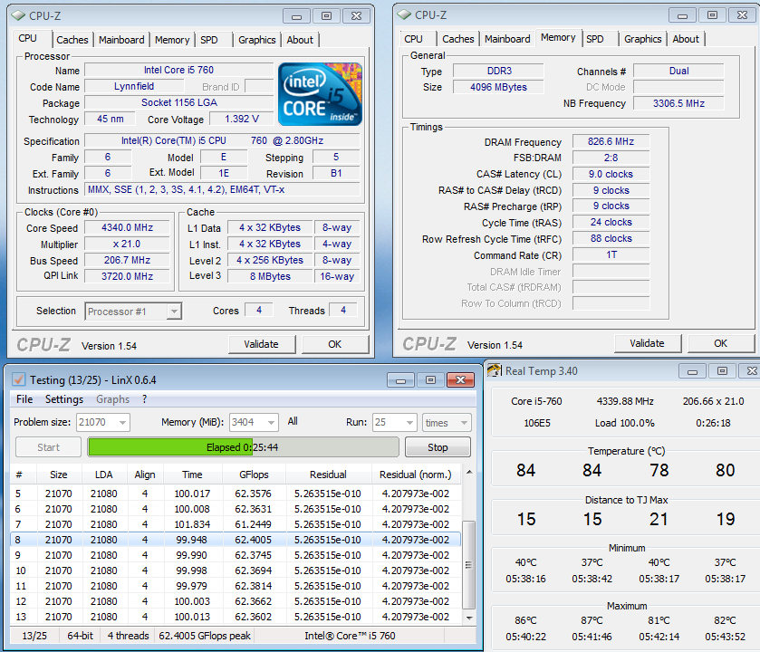Open the File menu in LinX
Screen dimensions: 760x652
pyautogui.click(x=24, y=399)
